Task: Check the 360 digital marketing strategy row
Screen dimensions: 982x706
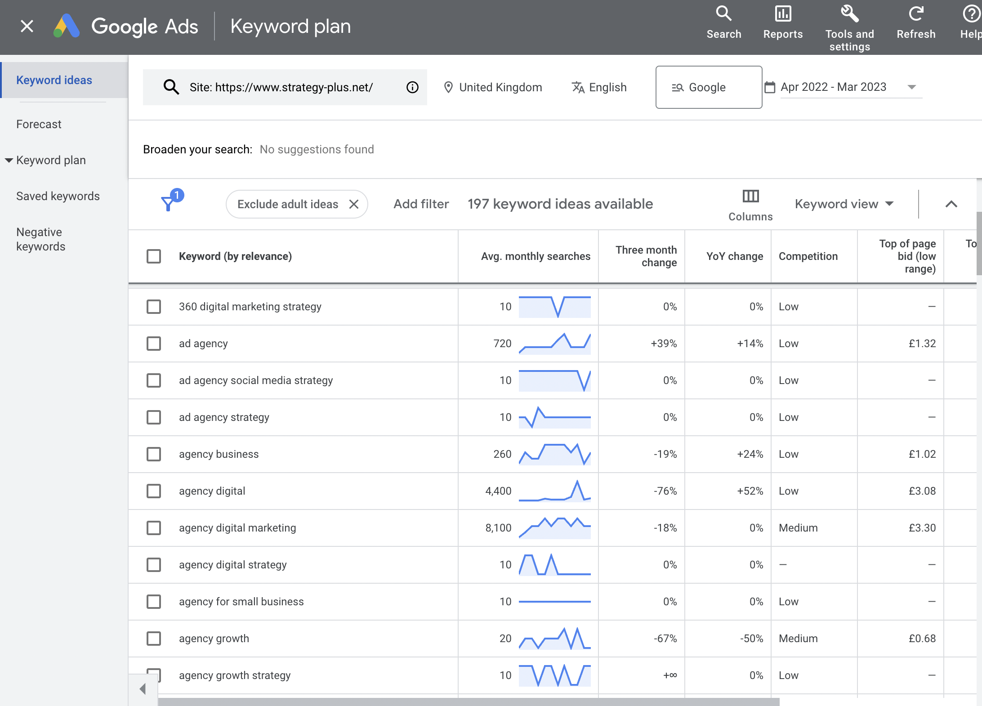Action: [x=154, y=307]
